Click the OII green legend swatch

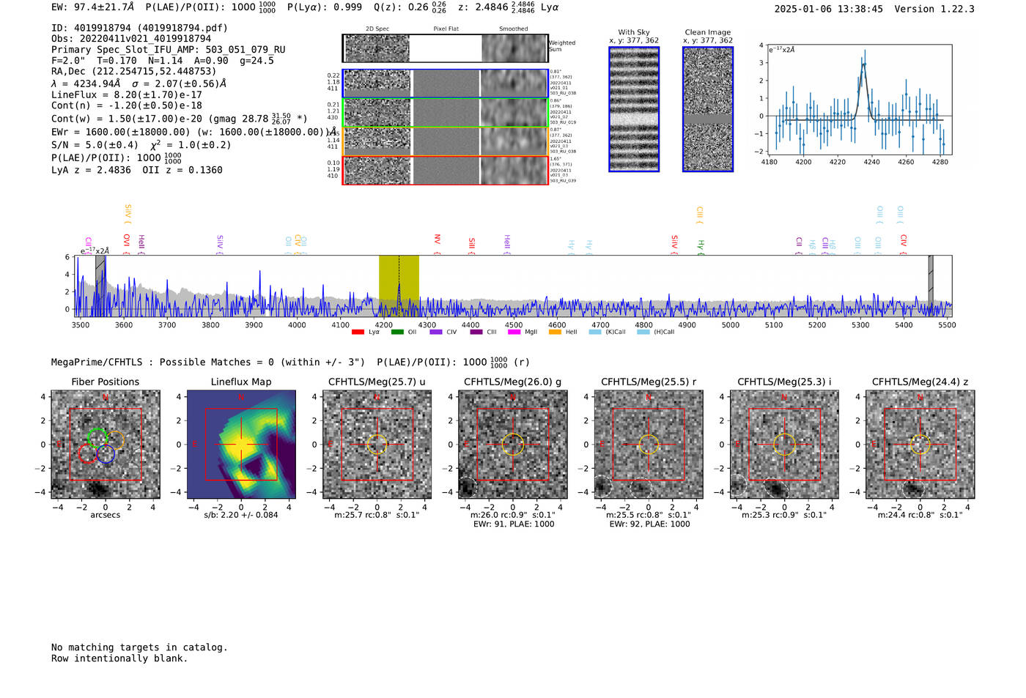[397, 332]
